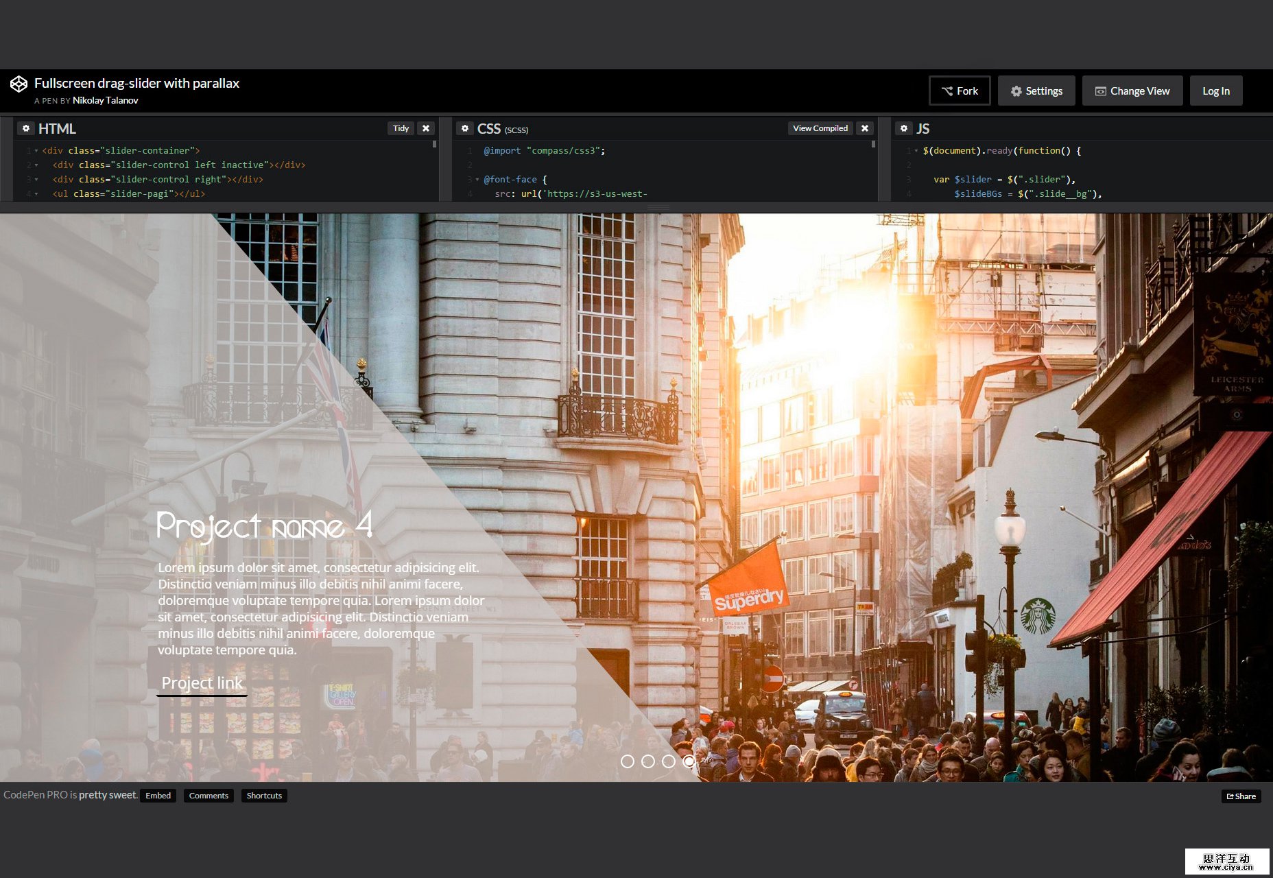Screen dimensions: 1273x878
Task: Collapse the @font-face block in CSS
Action: (x=477, y=179)
